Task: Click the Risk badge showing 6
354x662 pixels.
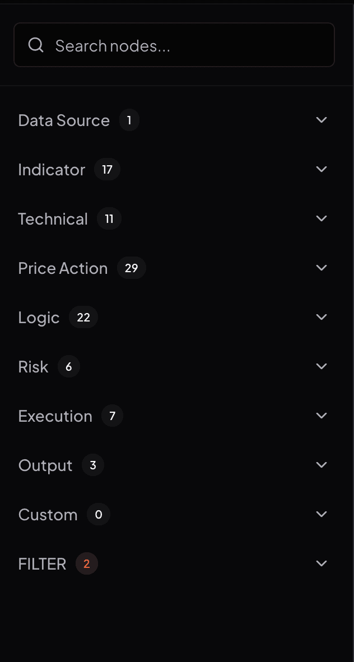Action: click(68, 367)
